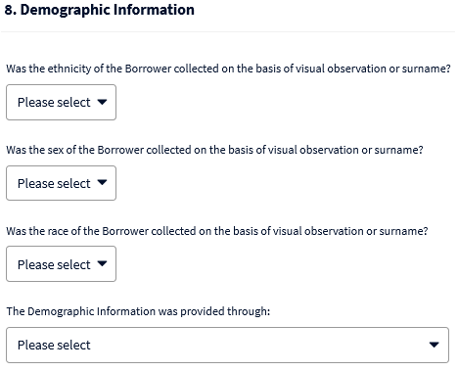Image resolution: width=458 pixels, height=371 pixels.
Task: Expand the Demographic Information provided through dropdown
Action: 227,345
